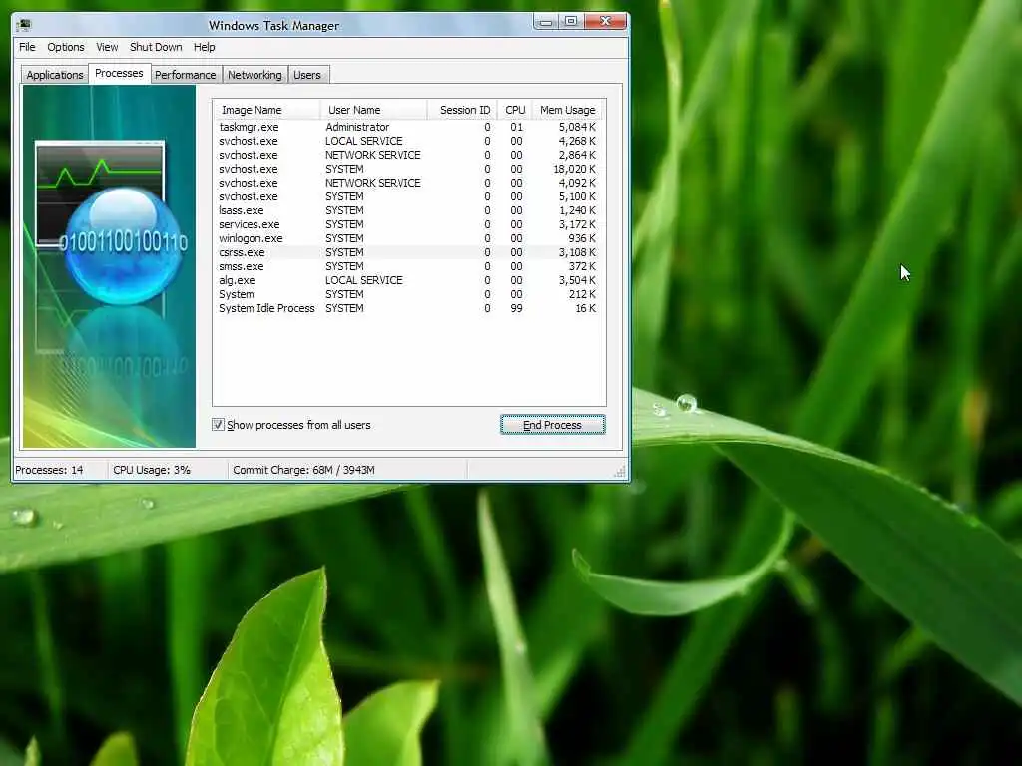Sort by Mem Usage column header
The width and height of the screenshot is (1022, 766).
pyautogui.click(x=568, y=110)
